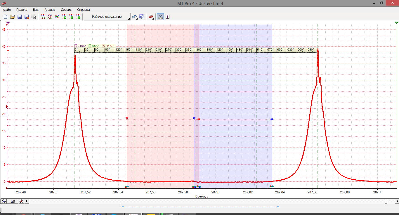Click the red channel level marker near 39

click(x=8, y=51)
